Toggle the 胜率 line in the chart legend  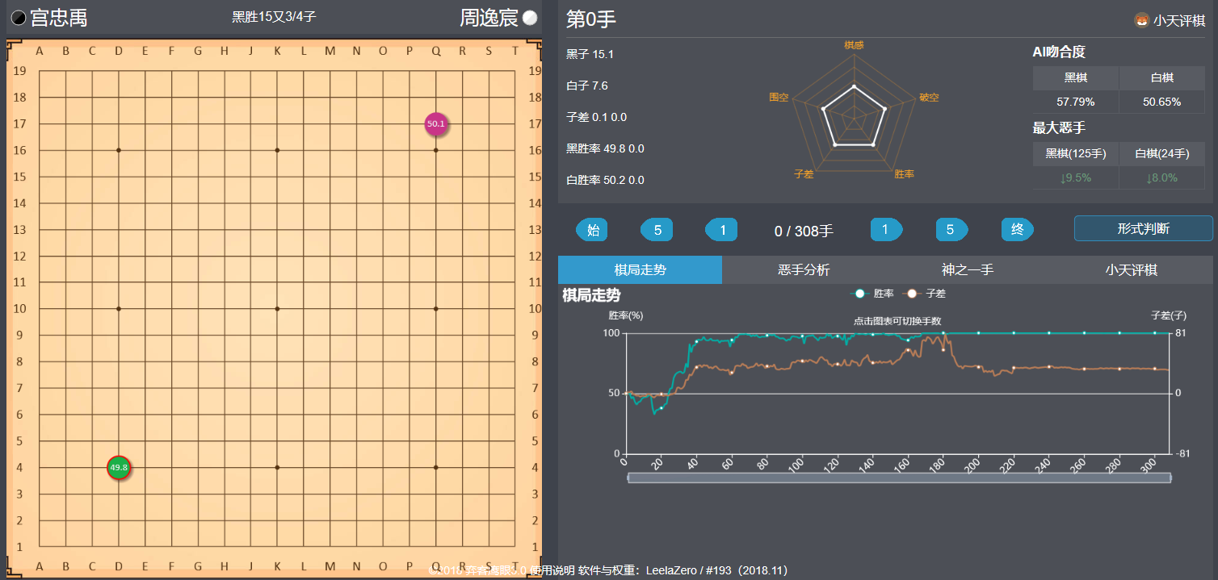(x=872, y=294)
